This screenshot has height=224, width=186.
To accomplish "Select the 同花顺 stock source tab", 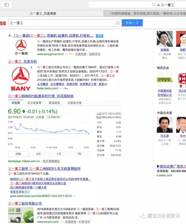I will tap(16, 103).
